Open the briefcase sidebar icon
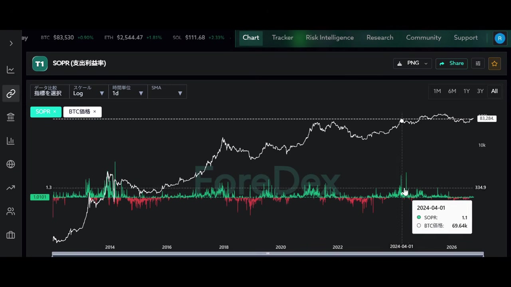511x287 pixels. pyautogui.click(x=11, y=235)
